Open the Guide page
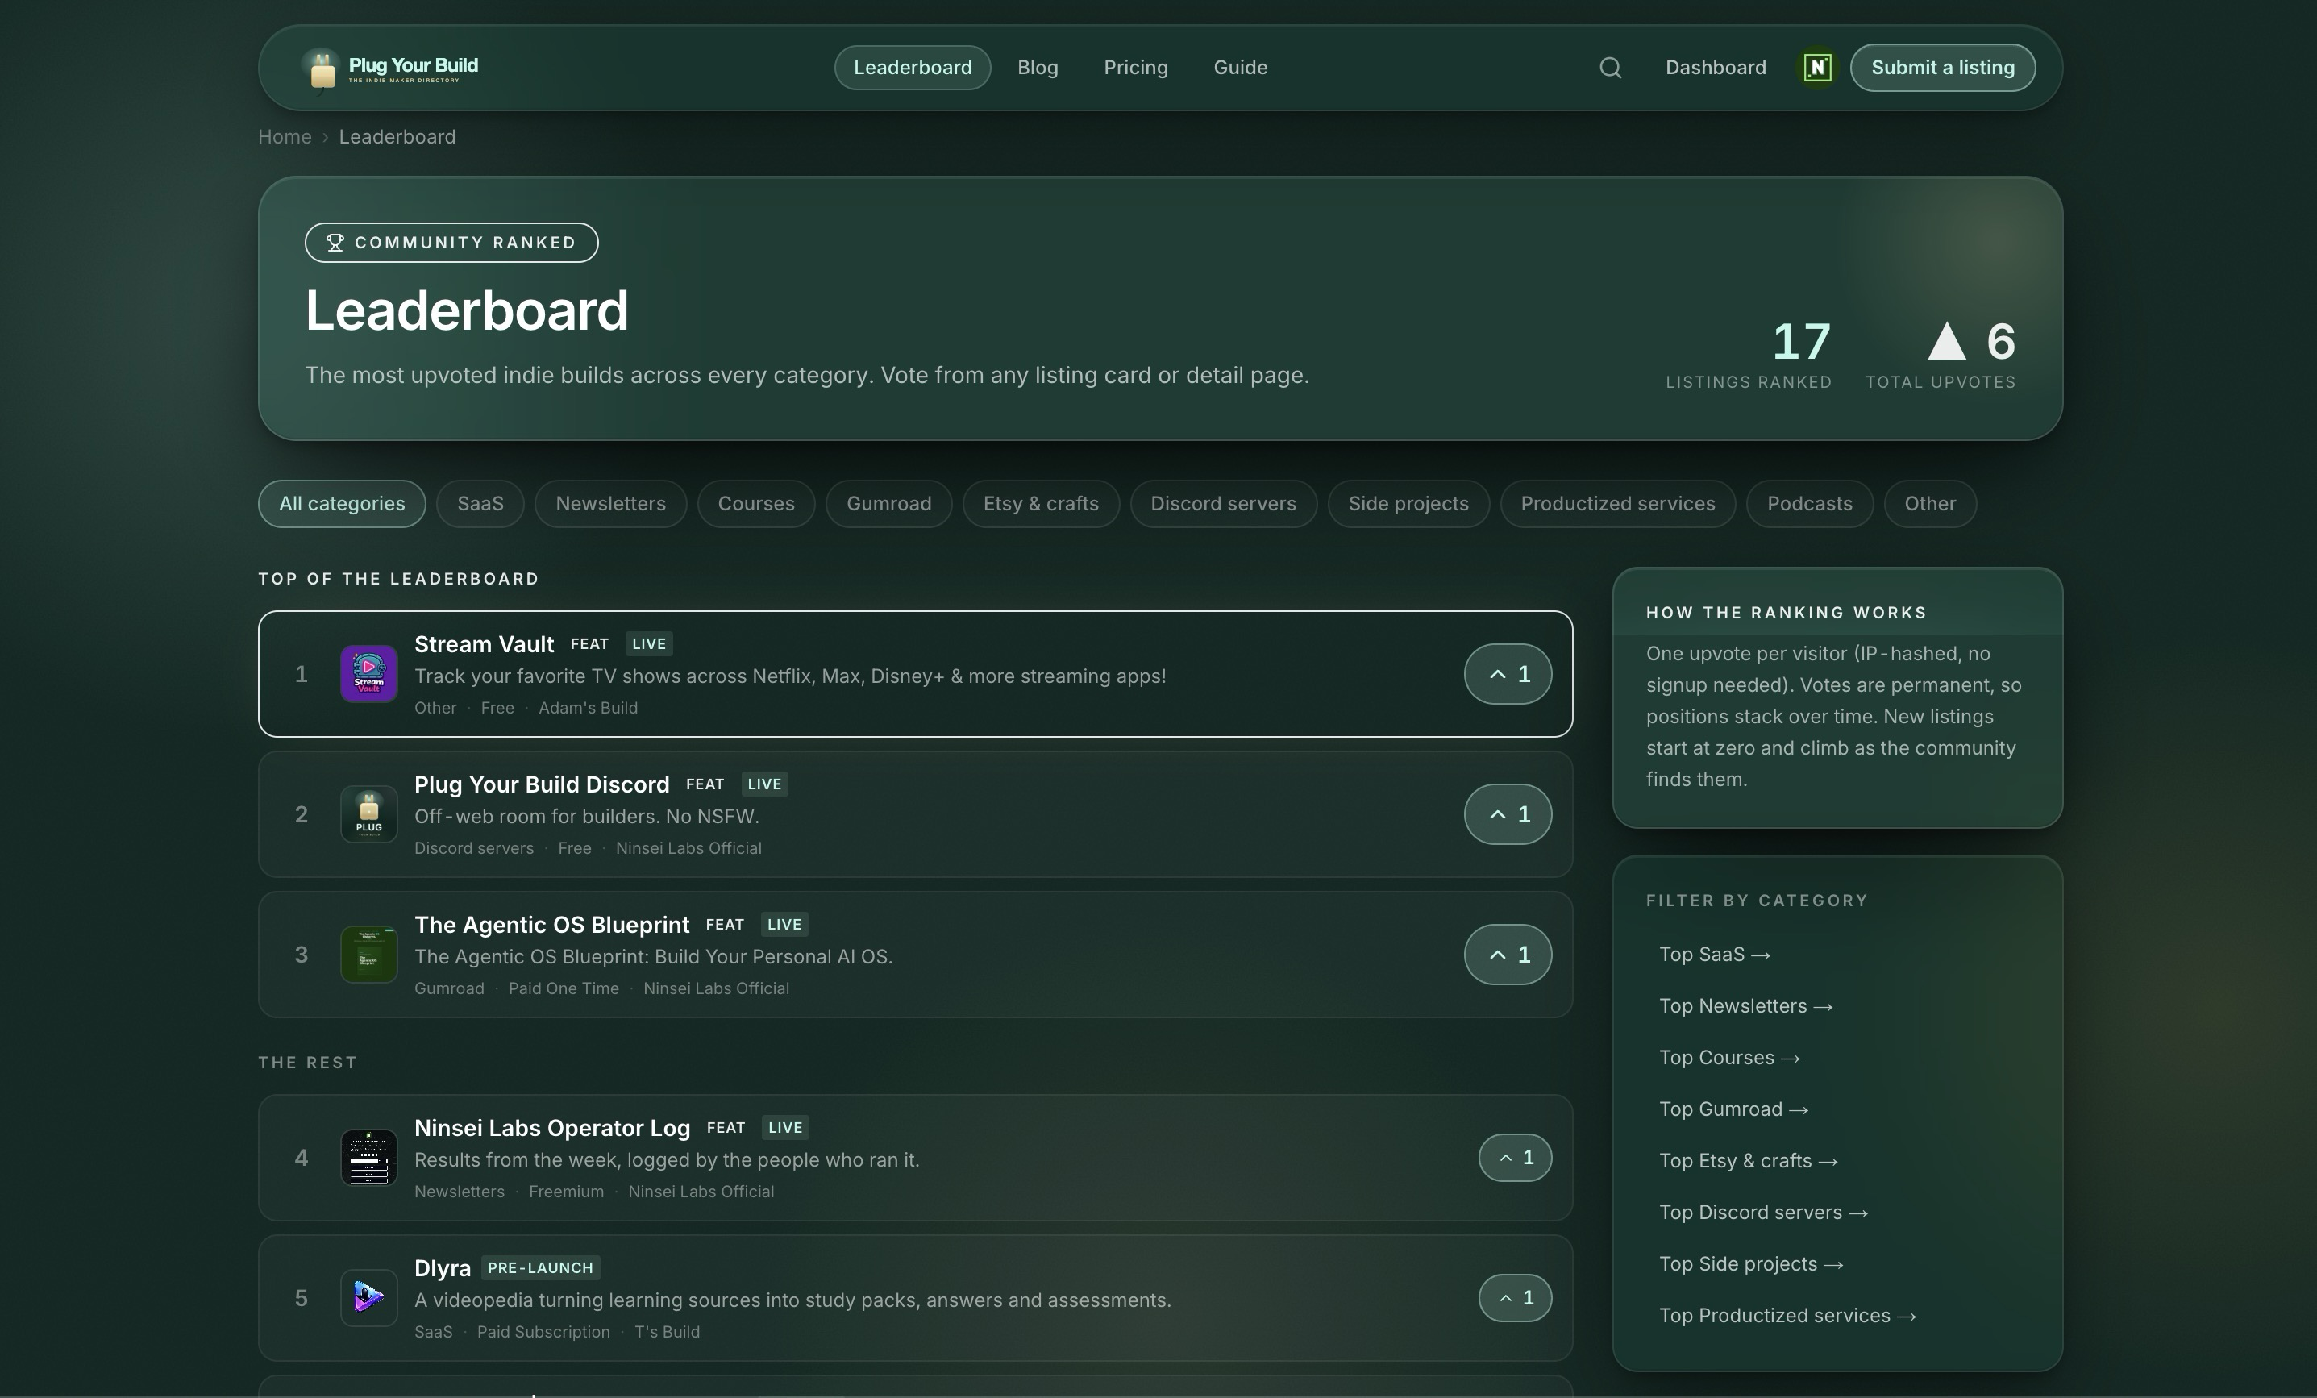Viewport: 2317px width, 1398px height. click(1240, 68)
